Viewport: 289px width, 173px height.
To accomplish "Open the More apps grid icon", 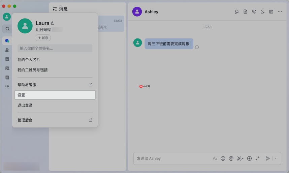I will 7,87.
